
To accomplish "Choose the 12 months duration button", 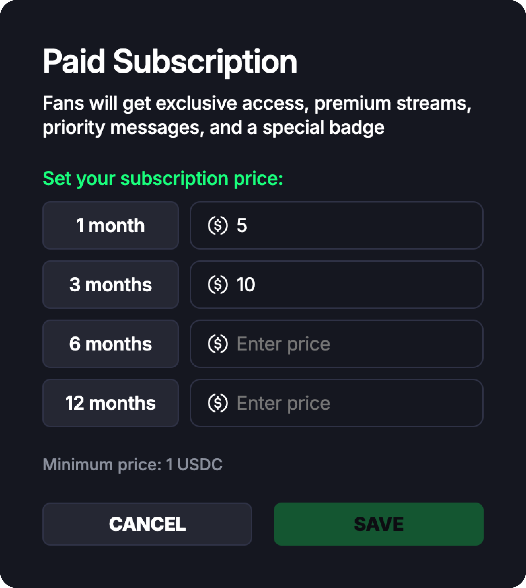I will point(110,403).
